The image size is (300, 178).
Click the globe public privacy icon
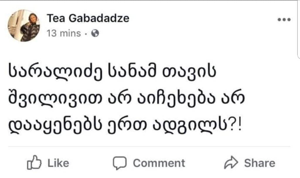(95, 33)
